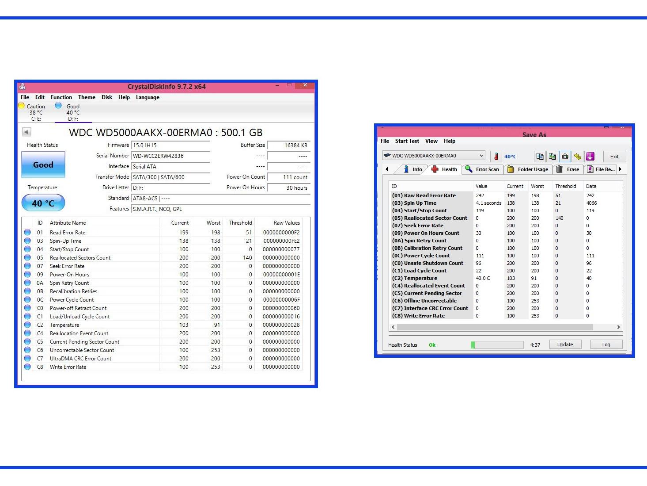
Task: Open the File menu in CrystalDiskInfo
Action: 25,97
